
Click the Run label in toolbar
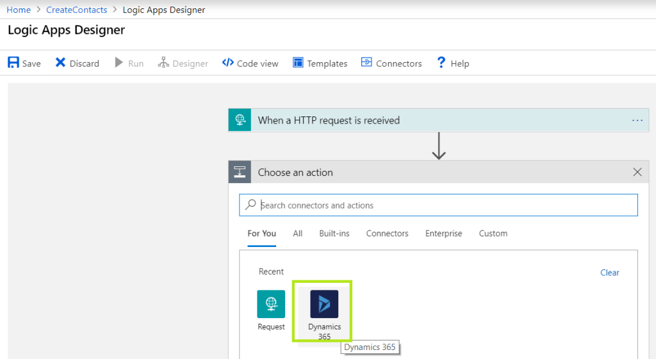[136, 63]
